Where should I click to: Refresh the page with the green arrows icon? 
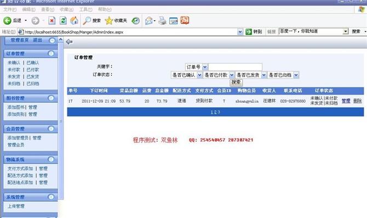(63, 21)
